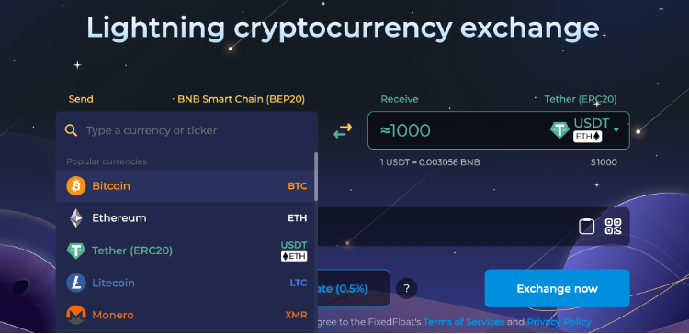Click the Ethereum diamond icon
This screenshot has height=334, width=689.
click(76, 218)
